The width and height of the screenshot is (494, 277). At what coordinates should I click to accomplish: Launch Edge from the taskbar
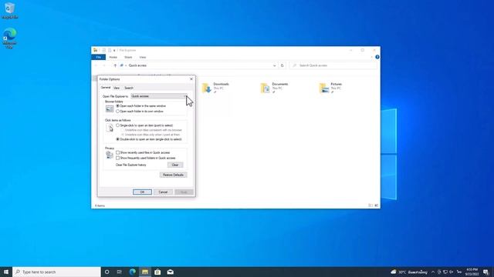coord(132,272)
